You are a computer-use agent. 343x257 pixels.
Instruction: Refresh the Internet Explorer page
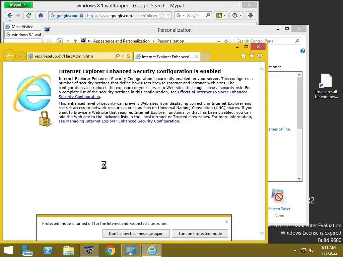(x=128, y=56)
